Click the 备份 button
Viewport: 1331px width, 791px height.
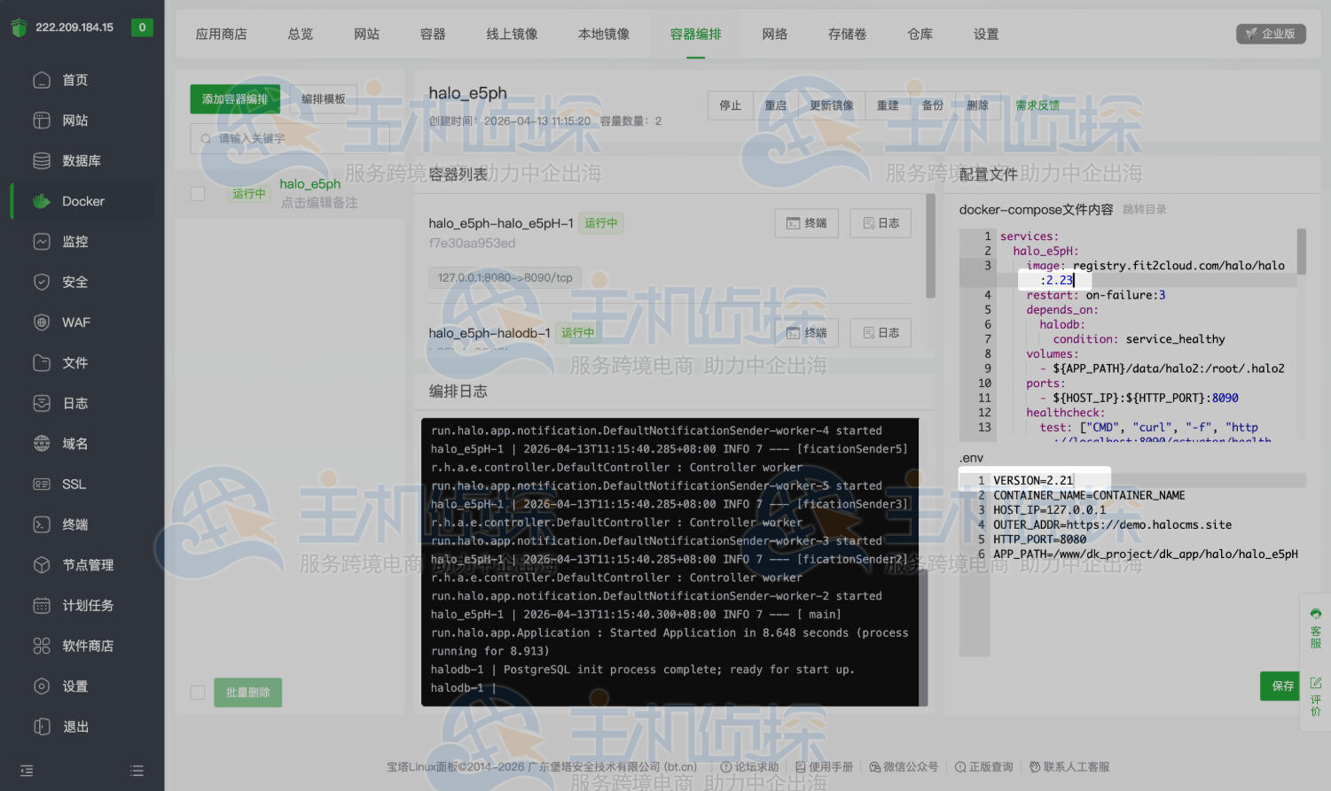click(x=933, y=105)
